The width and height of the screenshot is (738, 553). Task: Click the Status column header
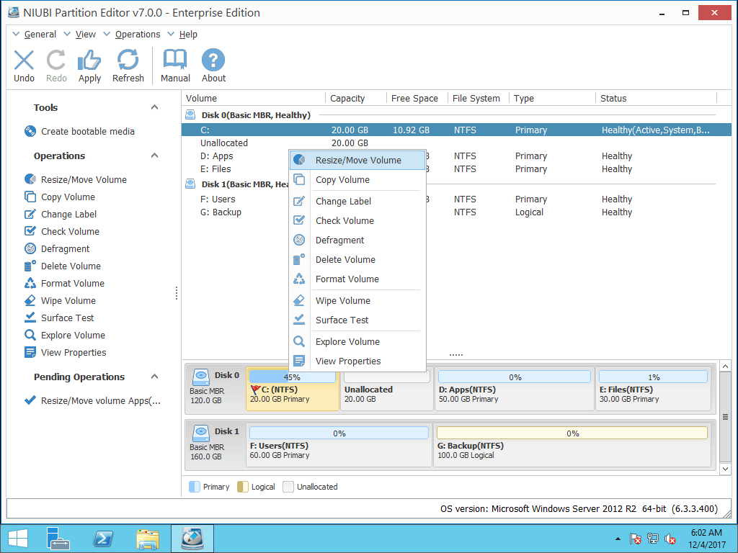pos(656,98)
